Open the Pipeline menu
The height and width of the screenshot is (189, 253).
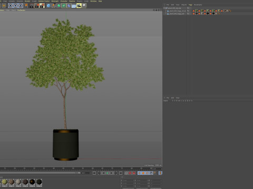click(x=72, y=1)
